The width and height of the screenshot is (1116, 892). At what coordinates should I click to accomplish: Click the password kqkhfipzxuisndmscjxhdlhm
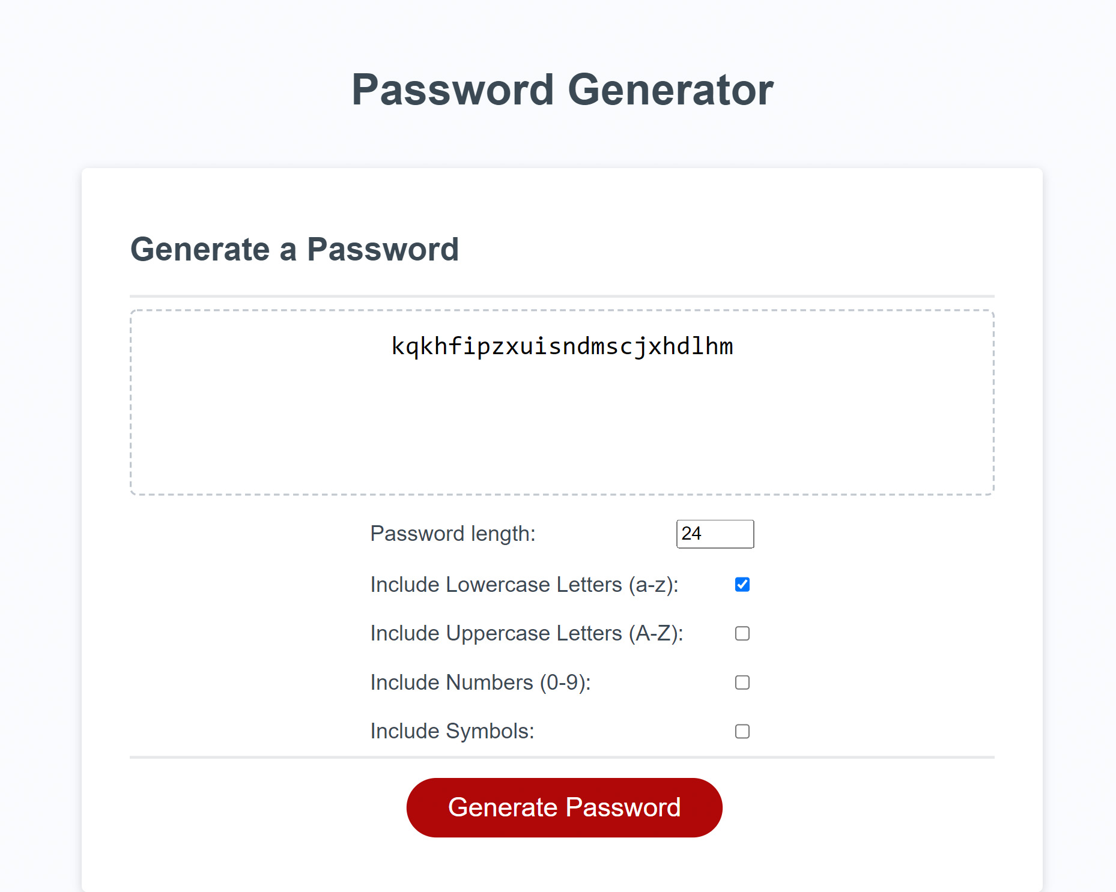[562, 346]
